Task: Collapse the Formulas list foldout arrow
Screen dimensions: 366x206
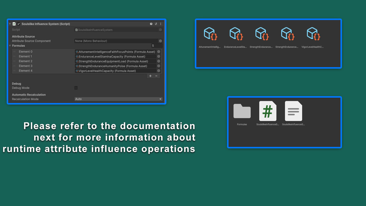Action: [10, 46]
